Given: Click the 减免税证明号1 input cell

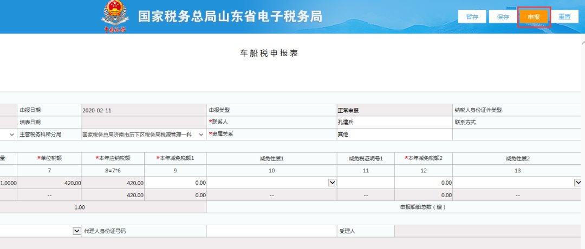Looking at the screenshot, I should pos(366,183).
